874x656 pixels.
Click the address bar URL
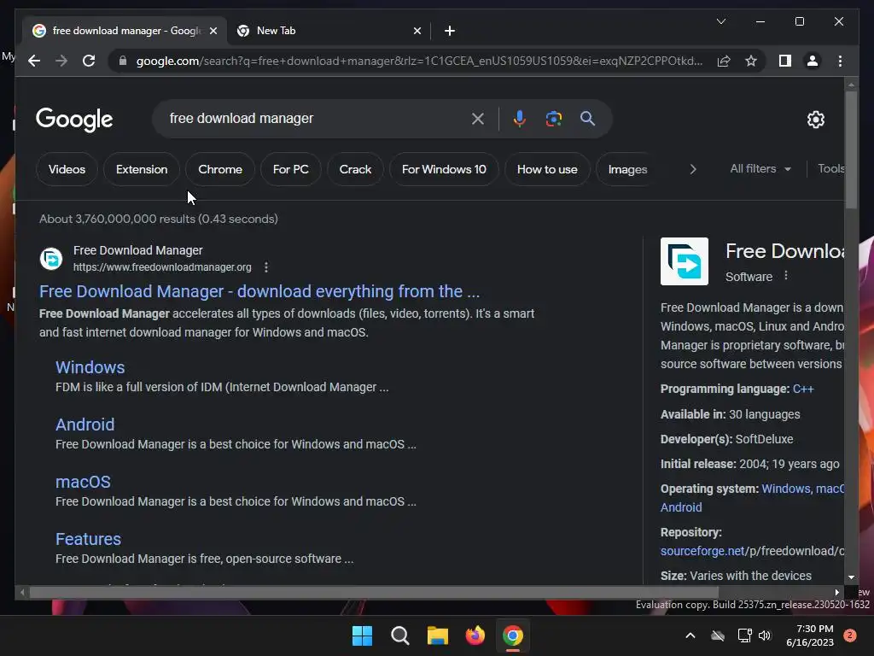click(x=419, y=61)
